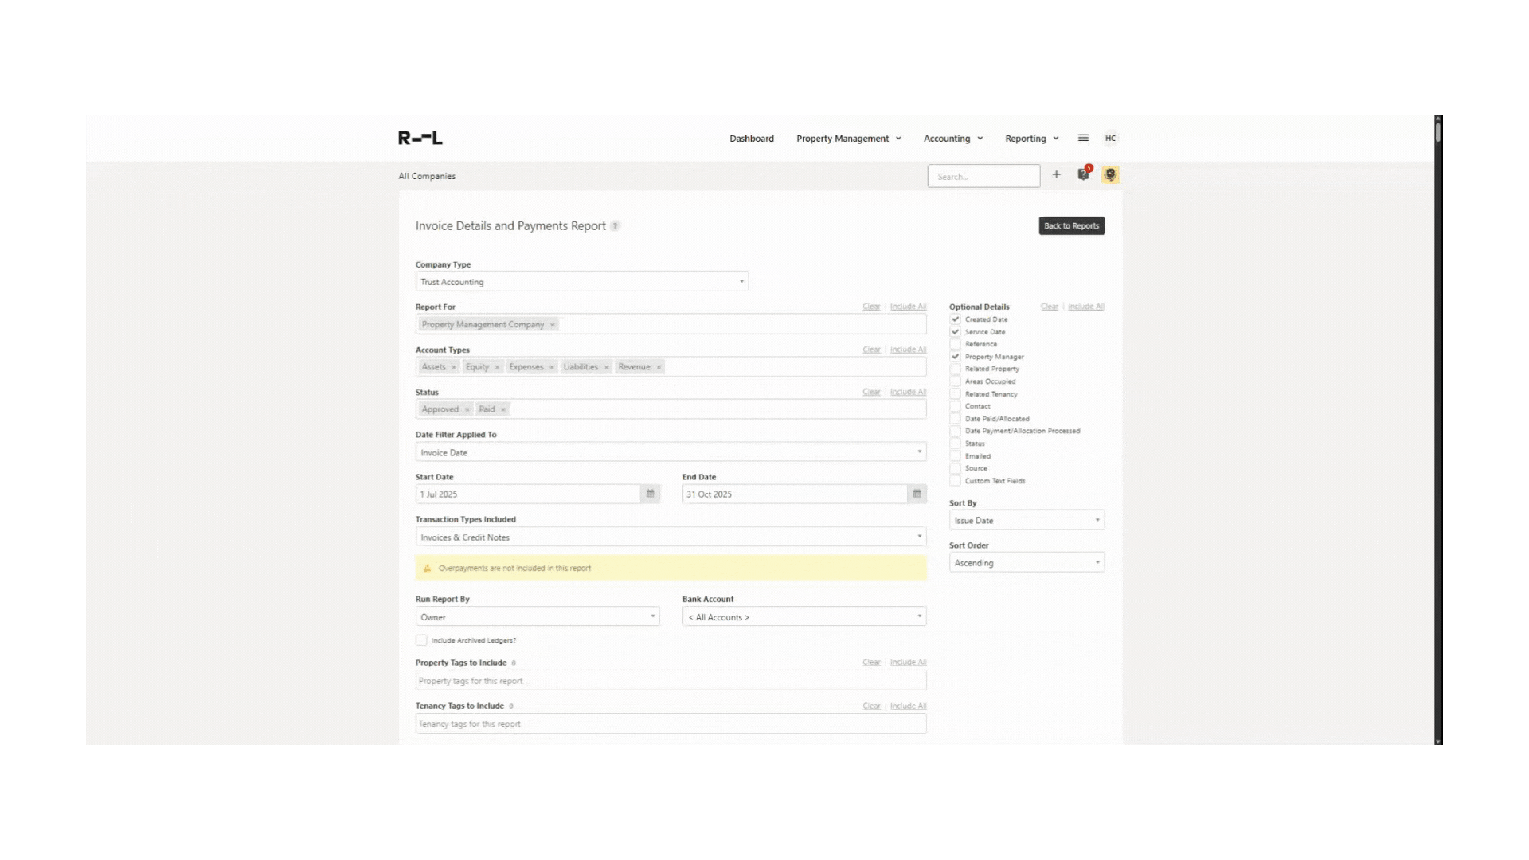Click Include All next to Account Types
The height and width of the screenshot is (860, 1529).
tap(907, 349)
